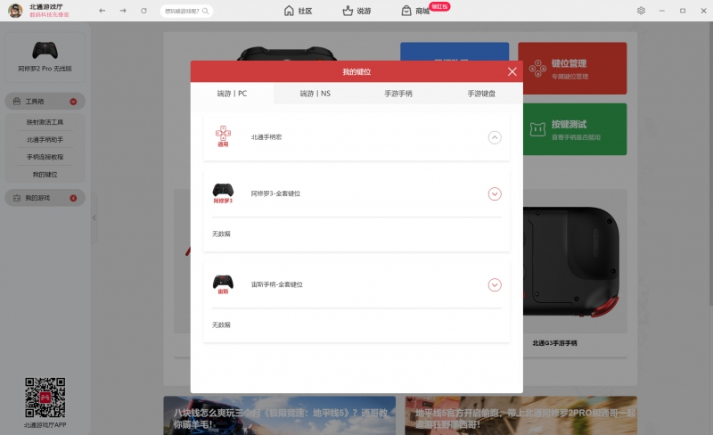The height and width of the screenshot is (435, 713).
Task: Collapse the 阿修罗3-全套键位 row with its chevron
Action: point(495,193)
